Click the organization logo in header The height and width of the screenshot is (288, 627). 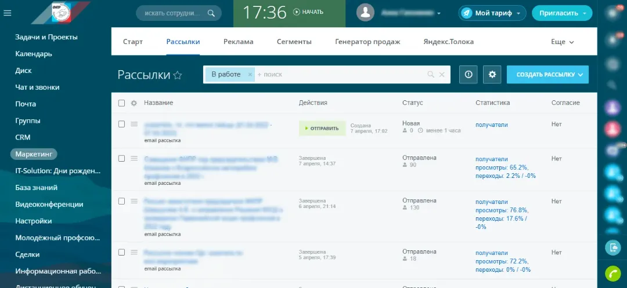click(x=61, y=13)
